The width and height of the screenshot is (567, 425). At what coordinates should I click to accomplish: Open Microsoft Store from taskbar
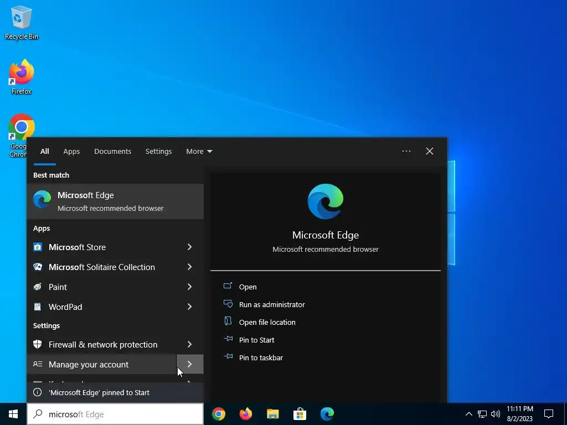[300, 414]
